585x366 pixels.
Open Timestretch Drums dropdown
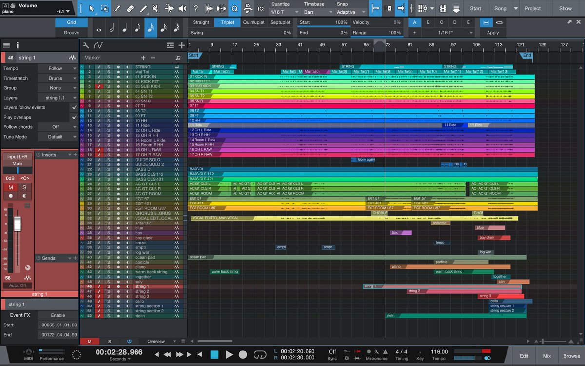58,78
